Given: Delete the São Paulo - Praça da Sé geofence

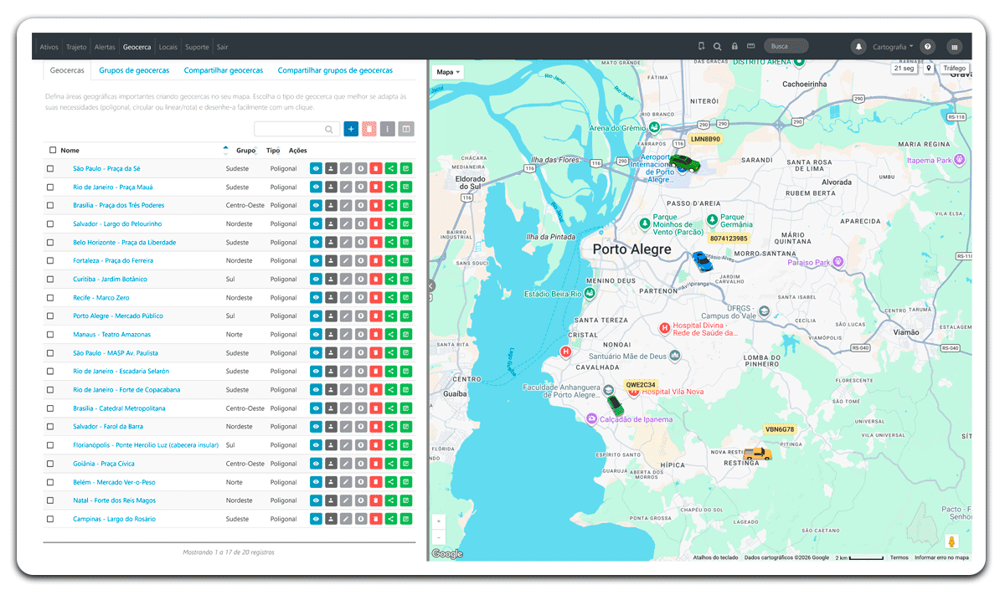Looking at the screenshot, I should [376, 168].
